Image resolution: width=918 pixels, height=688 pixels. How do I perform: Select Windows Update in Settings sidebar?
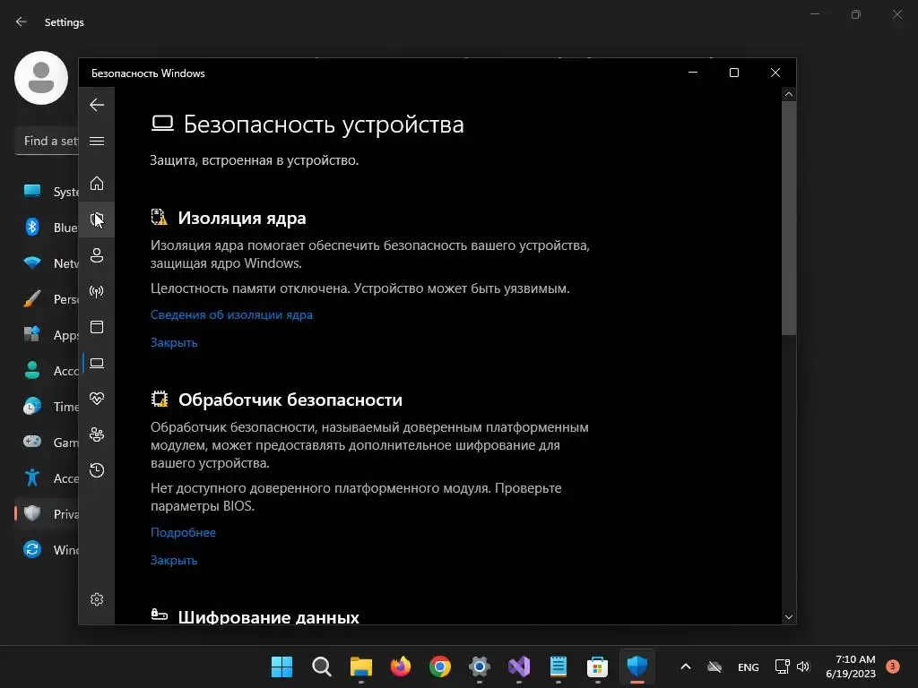pyautogui.click(x=47, y=550)
